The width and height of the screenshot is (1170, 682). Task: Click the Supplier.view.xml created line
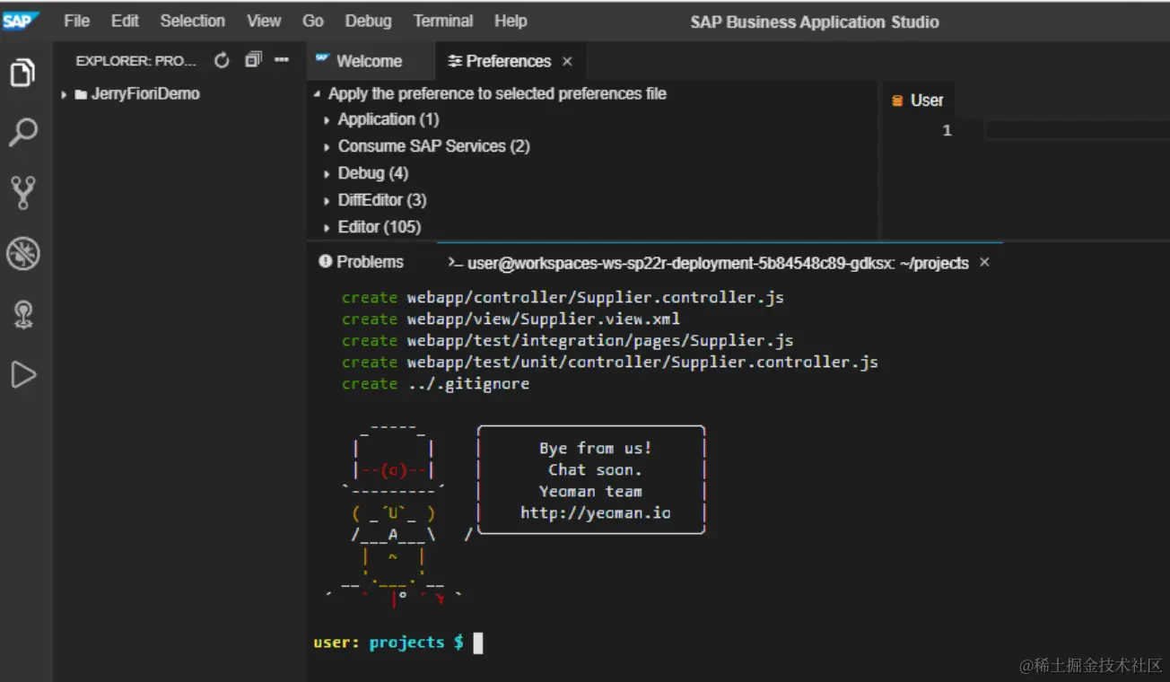pos(511,319)
